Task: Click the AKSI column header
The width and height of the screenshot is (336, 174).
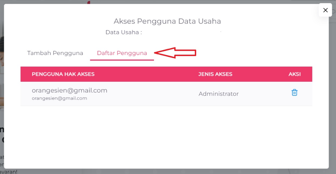Action: [294, 74]
